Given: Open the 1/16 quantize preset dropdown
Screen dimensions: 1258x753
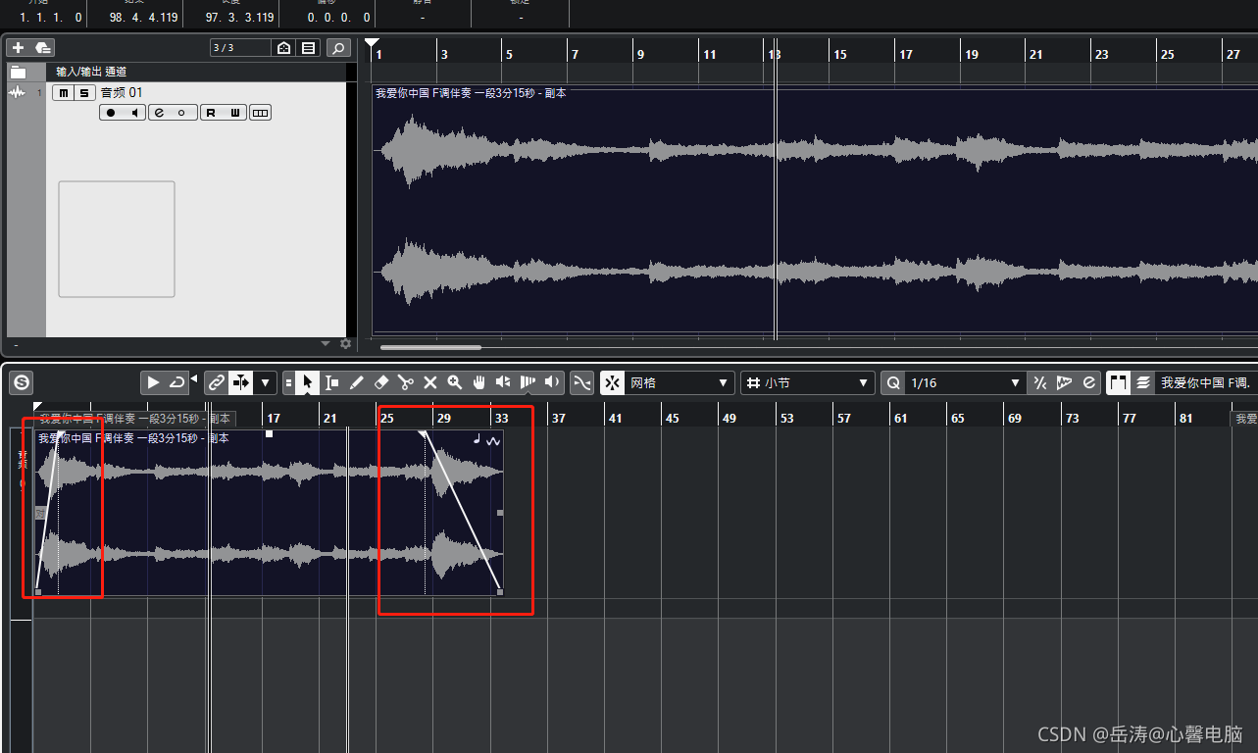Looking at the screenshot, I should pos(965,382).
